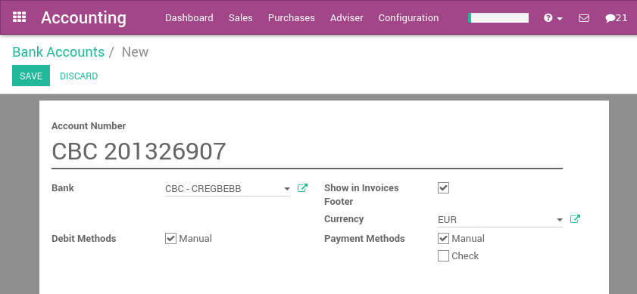The image size is (637, 294).
Task: Open the messages envelope icon
Action: tap(584, 18)
